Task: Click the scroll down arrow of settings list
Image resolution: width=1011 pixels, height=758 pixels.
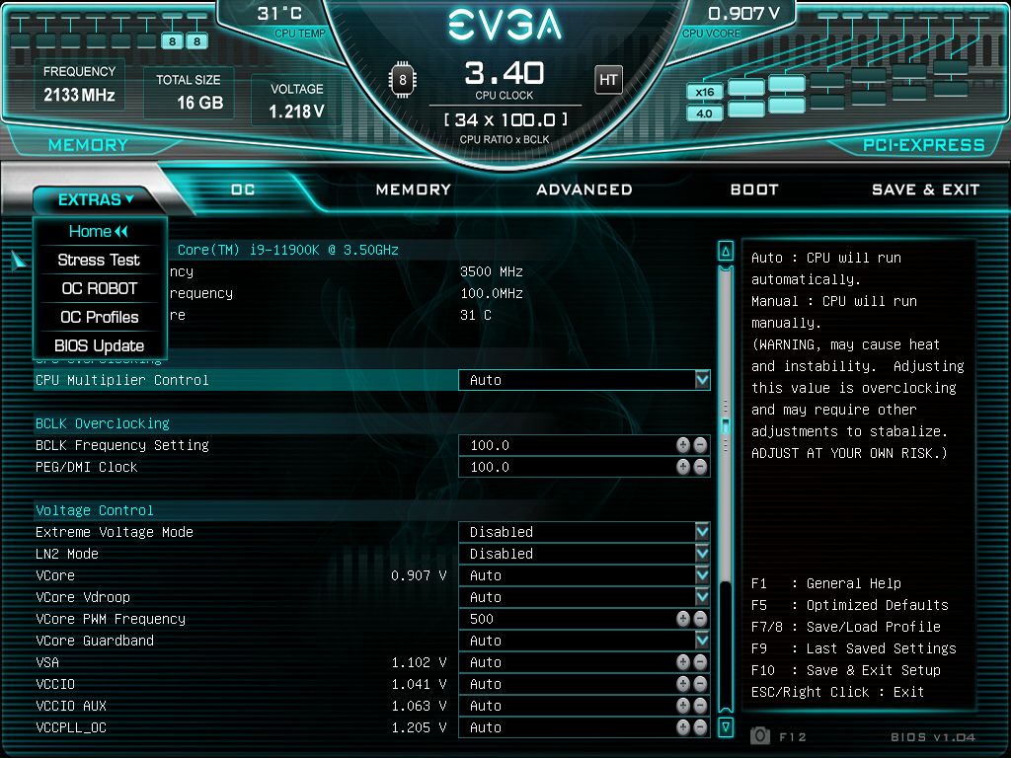Action: pyautogui.click(x=726, y=727)
